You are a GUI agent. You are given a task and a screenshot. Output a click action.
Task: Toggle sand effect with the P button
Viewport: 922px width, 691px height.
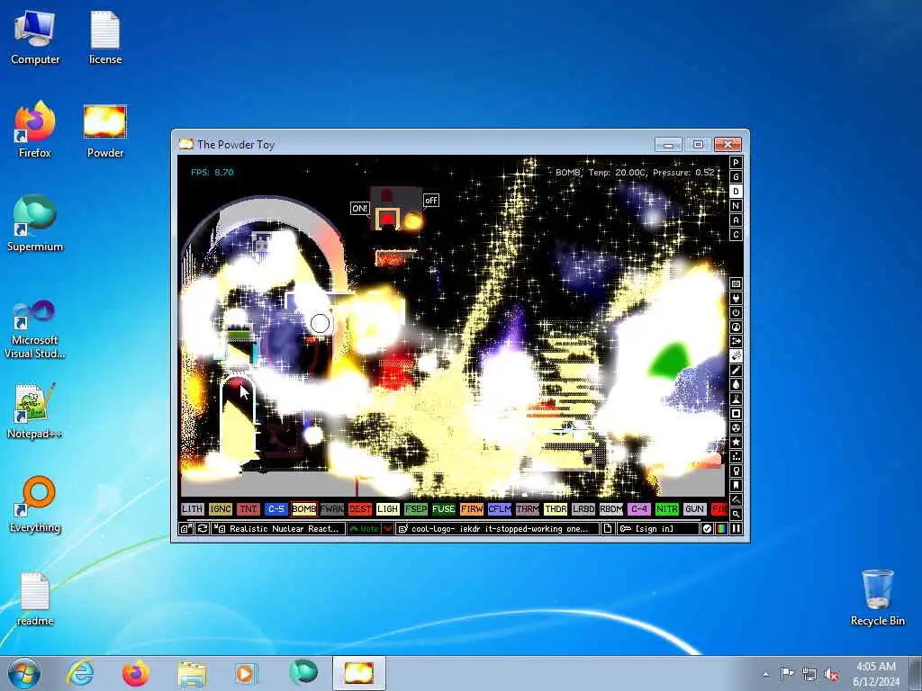736,162
